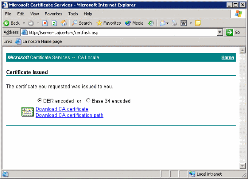
Task: Open the Favorites menu in the menu bar
Action: click(x=54, y=14)
